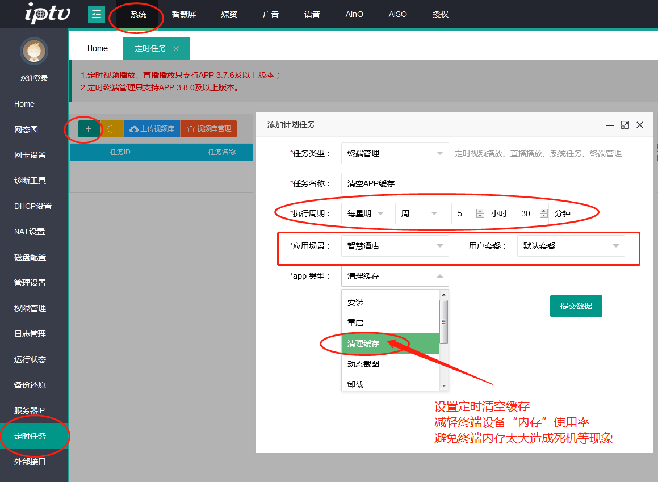658x482 pixels.
Task: Click the iptv logo
Action: tap(47, 14)
